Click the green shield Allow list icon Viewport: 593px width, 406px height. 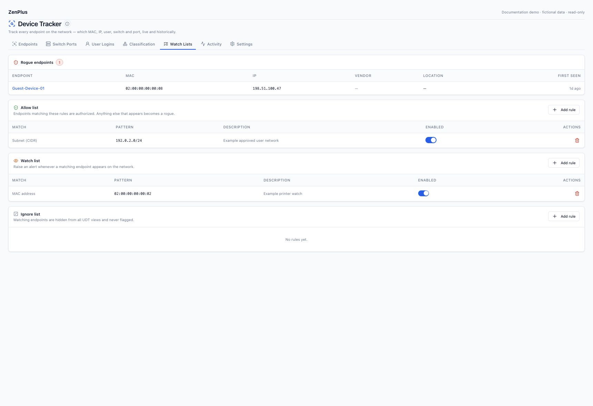point(16,108)
